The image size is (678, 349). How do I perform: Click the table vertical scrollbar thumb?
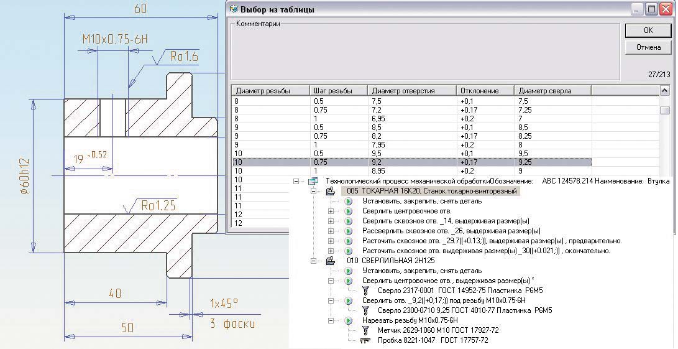point(665,110)
